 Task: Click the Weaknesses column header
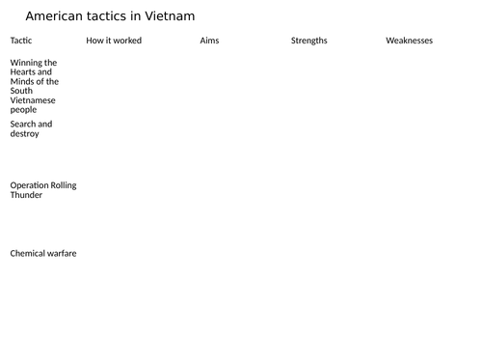pos(410,41)
